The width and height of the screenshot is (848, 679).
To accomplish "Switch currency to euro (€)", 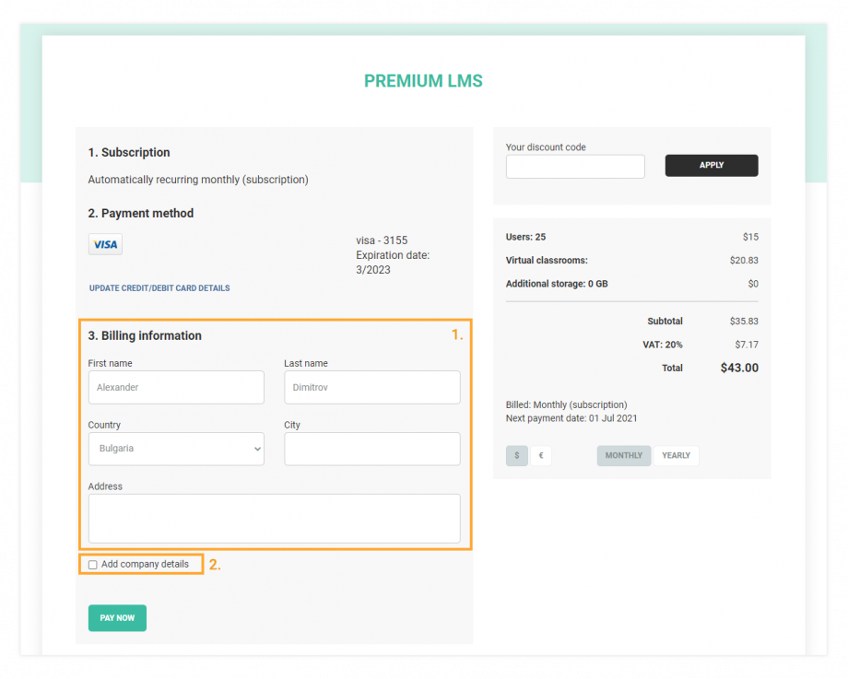I will tap(541, 456).
